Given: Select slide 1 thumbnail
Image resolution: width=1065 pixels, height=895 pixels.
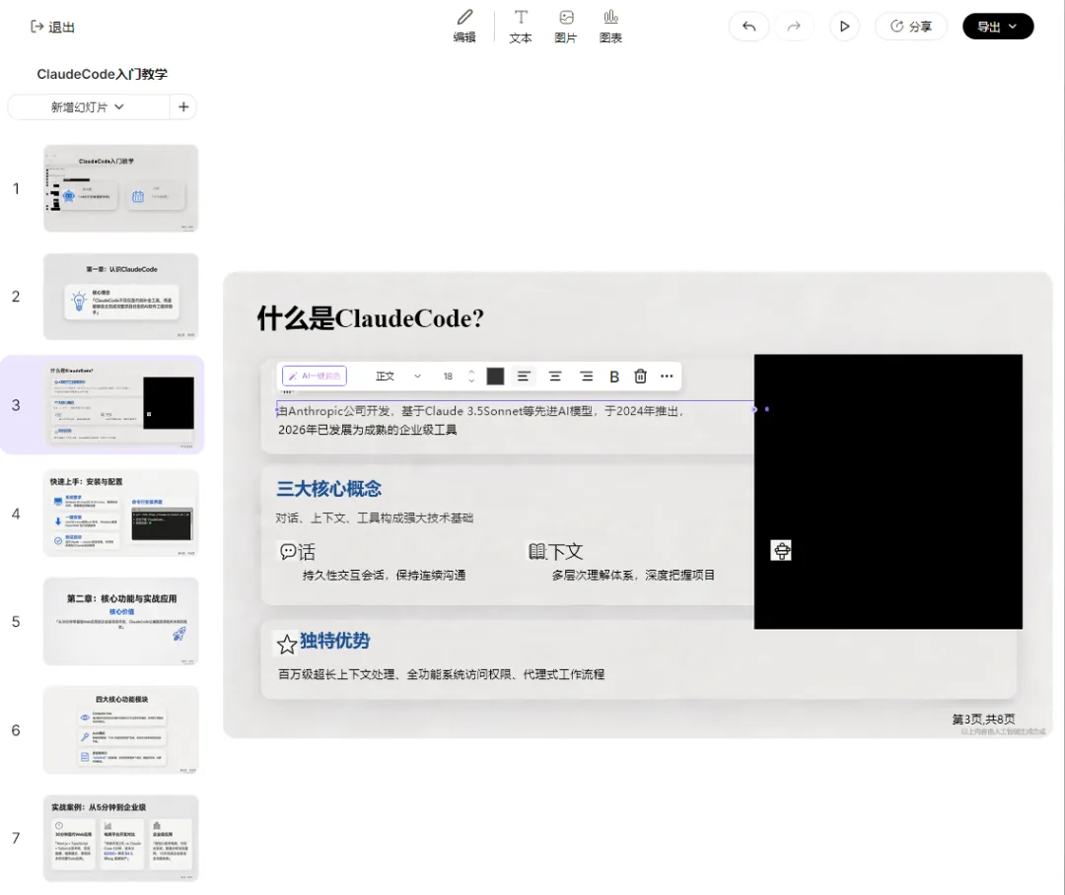Looking at the screenshot, I should tap(121, 188).
